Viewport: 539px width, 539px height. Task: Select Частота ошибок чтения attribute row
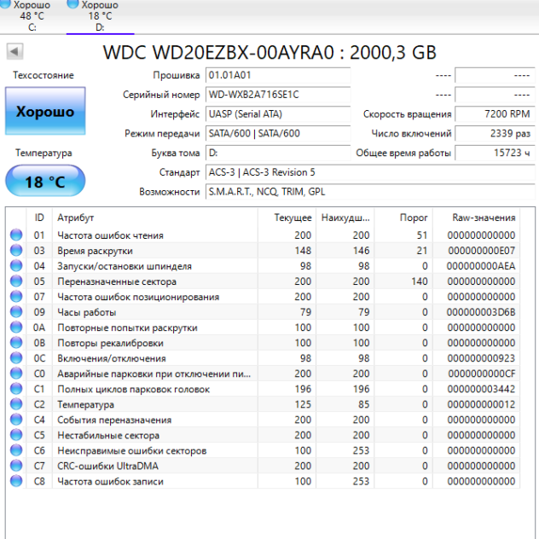(263, 235)
